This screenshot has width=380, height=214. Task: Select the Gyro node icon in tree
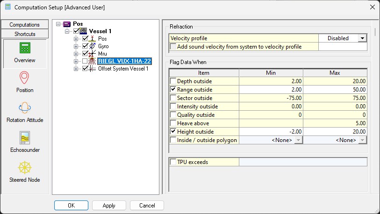93,46
